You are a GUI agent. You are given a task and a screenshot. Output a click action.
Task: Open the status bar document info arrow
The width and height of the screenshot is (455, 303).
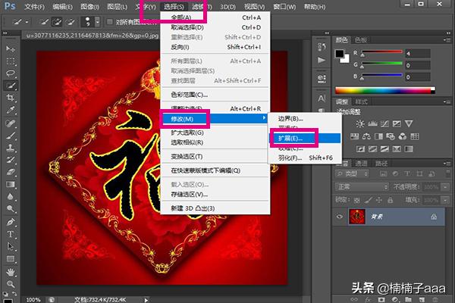tap(146, 300)
